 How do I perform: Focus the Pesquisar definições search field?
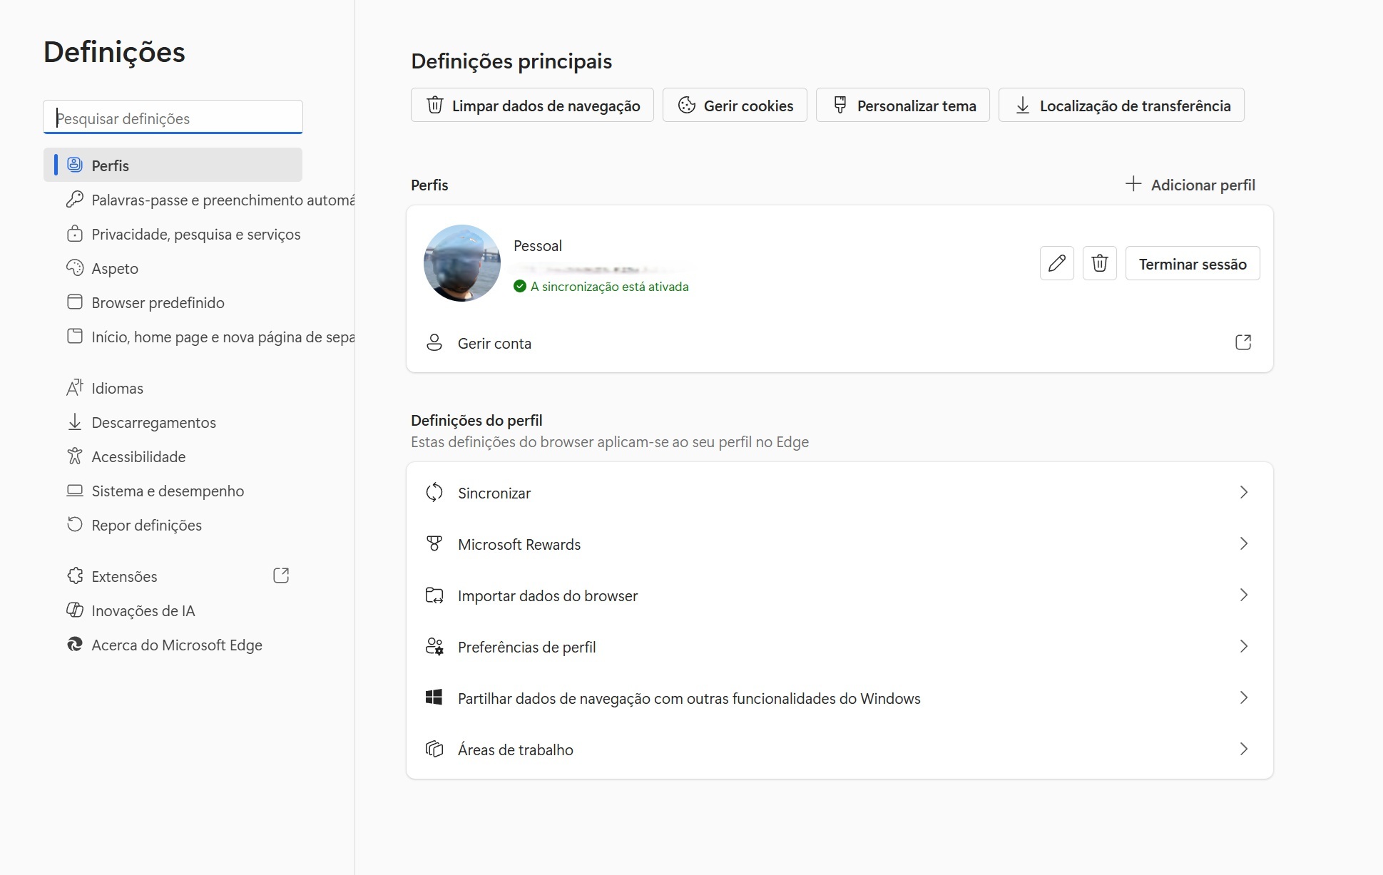tap(173, 118)
